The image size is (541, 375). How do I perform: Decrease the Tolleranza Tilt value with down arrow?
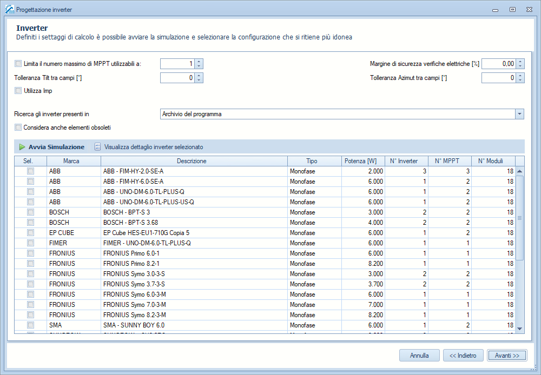199,81
